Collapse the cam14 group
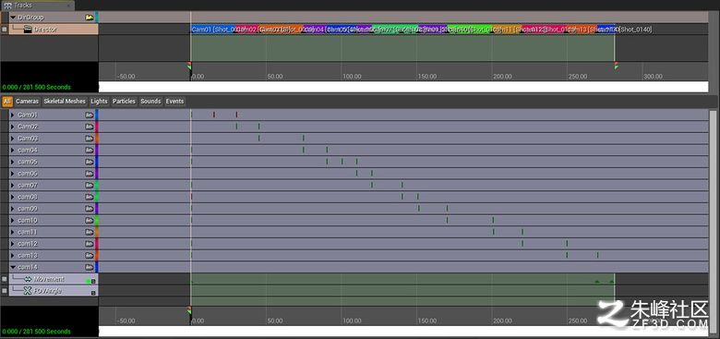This screenshot has height=339, width=720. (13, 267)
